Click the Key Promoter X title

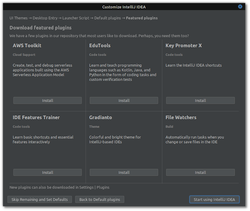[184, 46]
